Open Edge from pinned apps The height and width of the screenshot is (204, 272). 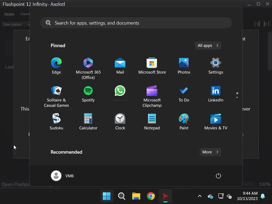[56, 66]
